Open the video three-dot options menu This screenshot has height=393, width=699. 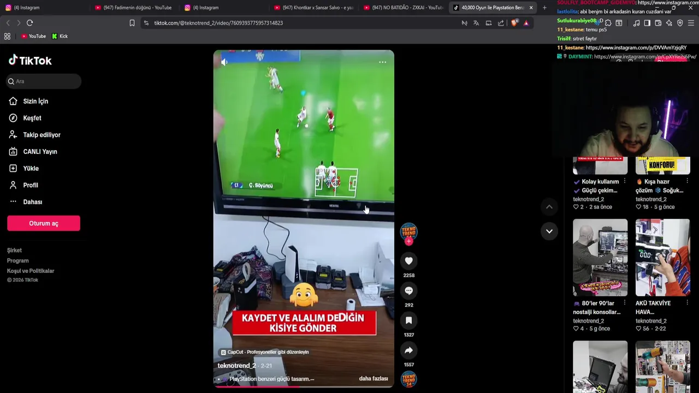coord(382,62)
